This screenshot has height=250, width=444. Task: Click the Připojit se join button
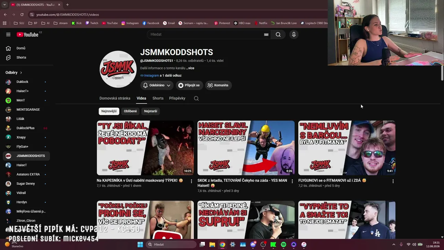[x=189, y=85]
